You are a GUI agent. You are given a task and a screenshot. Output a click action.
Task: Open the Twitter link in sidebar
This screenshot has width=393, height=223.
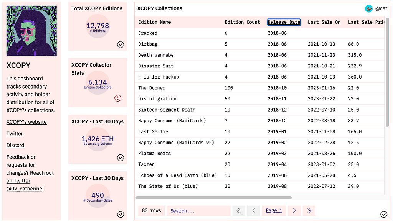(x=15, y=134)
